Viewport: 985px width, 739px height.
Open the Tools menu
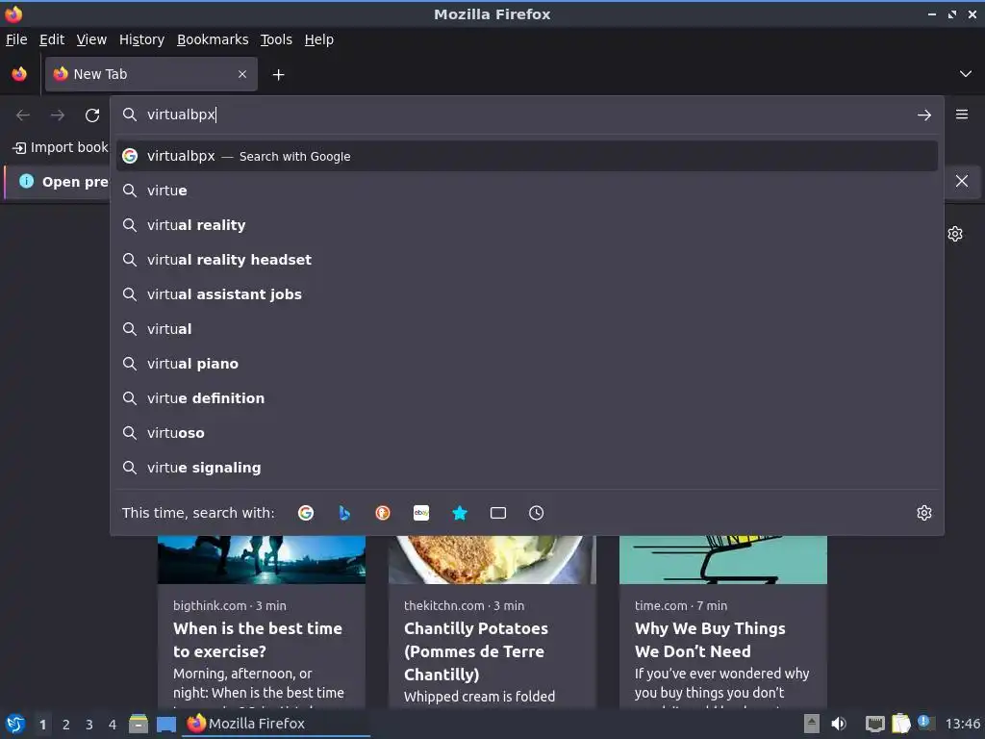276,39
